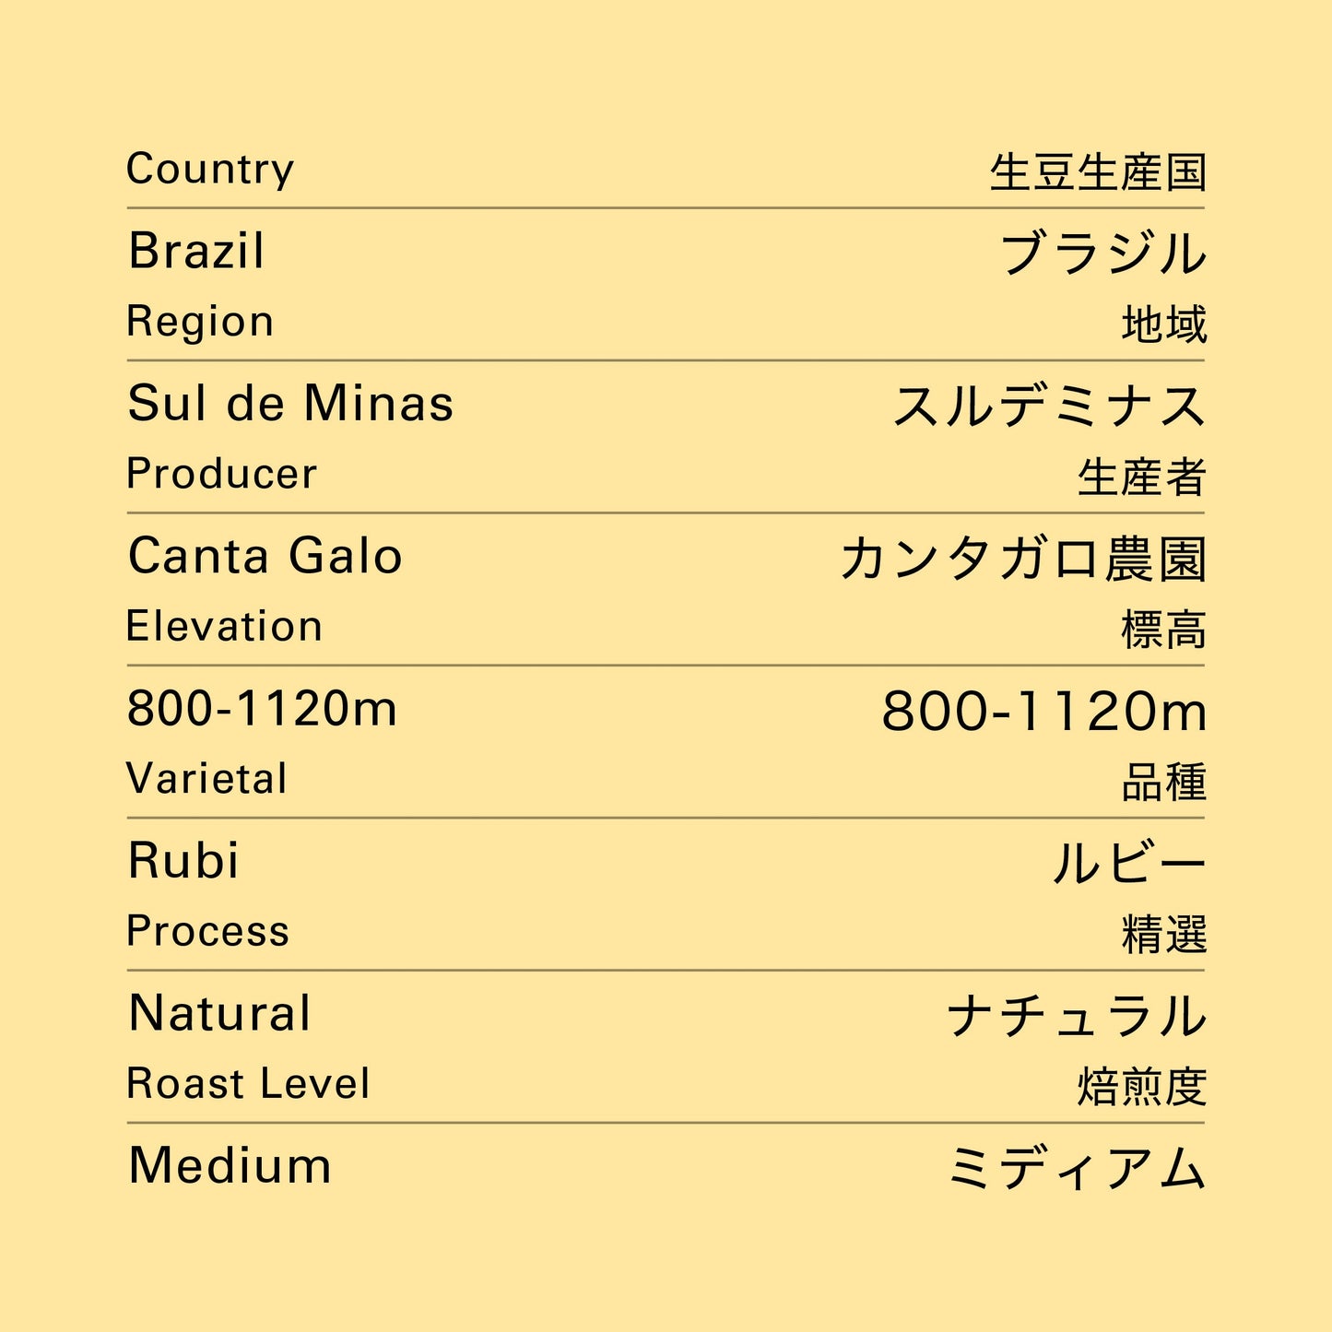Image resolution: width=1332 pixels, height=1332 pixels.
Task: Click the Canta Galo text
Action: 265,557
